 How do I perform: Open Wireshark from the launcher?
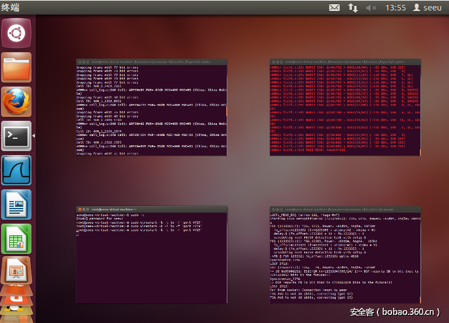tap(16, 171)
